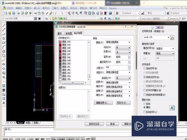Select the 横向 orientation radio button

[144, 107]
